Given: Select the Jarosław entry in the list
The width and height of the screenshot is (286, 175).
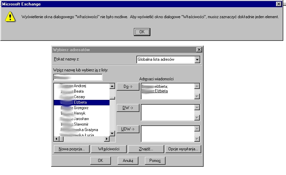Looking at the screenshot, I should [81, 119].
